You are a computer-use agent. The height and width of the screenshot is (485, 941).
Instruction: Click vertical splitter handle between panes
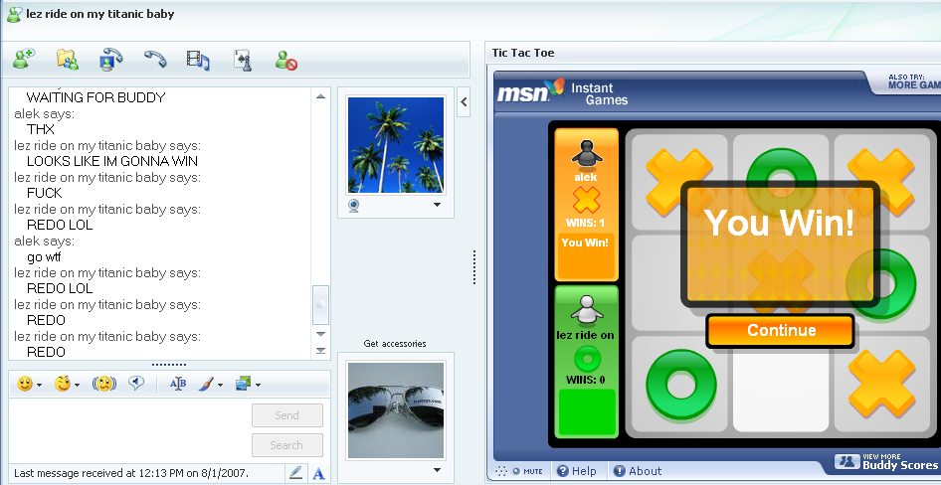474,266
